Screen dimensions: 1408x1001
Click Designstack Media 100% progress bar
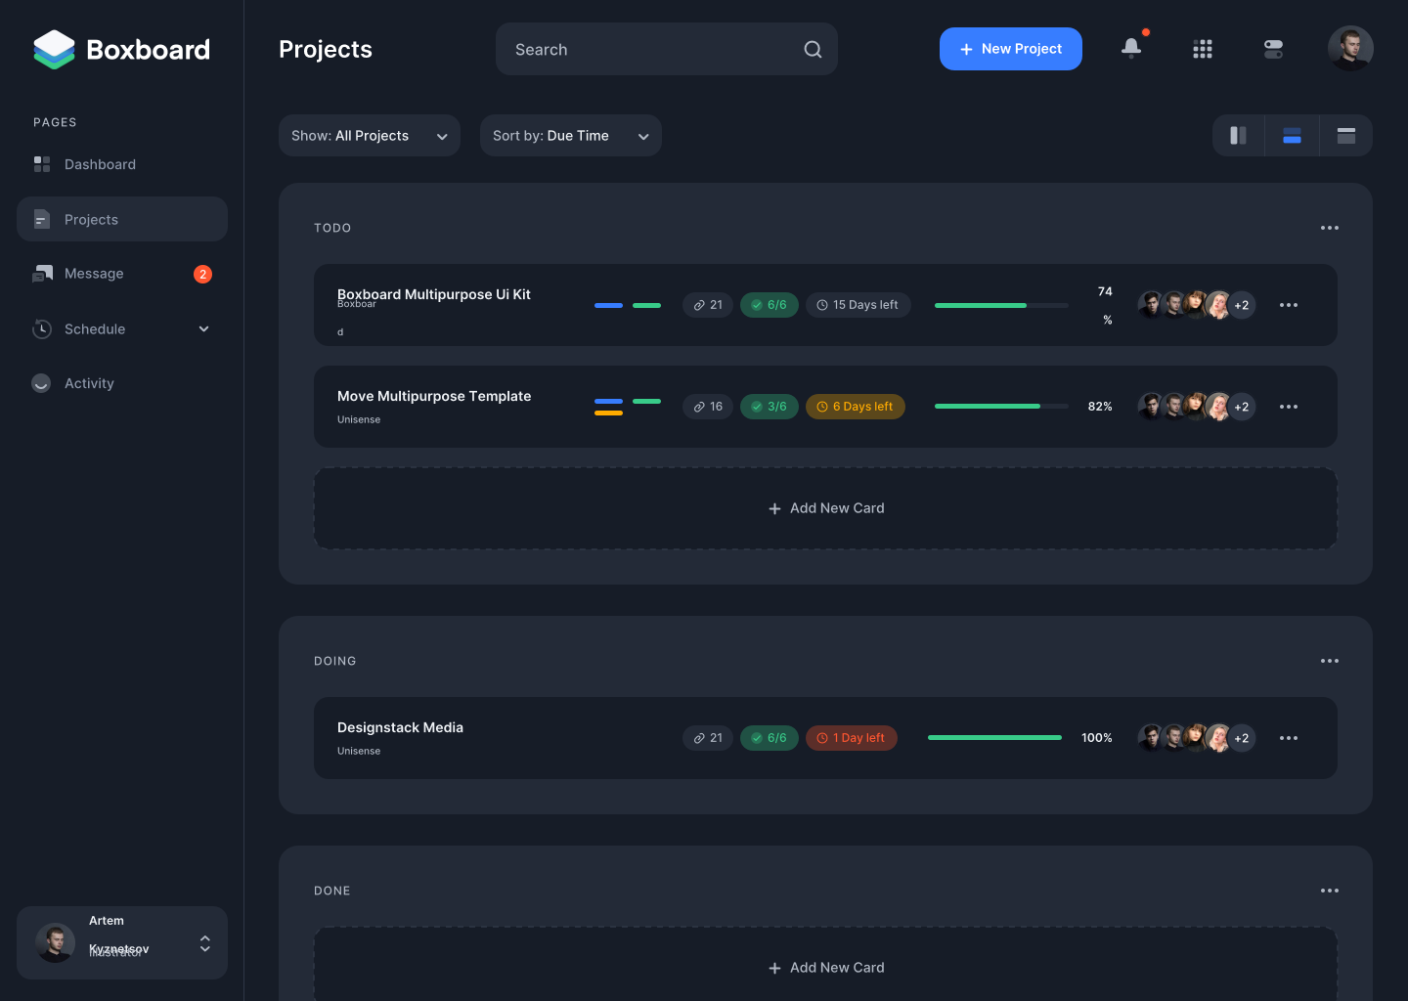click(994, 738)
